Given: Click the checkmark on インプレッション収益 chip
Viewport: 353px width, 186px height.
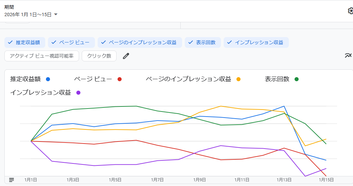Looking at the screenshot, I should pyautogui.click(x=229, y=42).
